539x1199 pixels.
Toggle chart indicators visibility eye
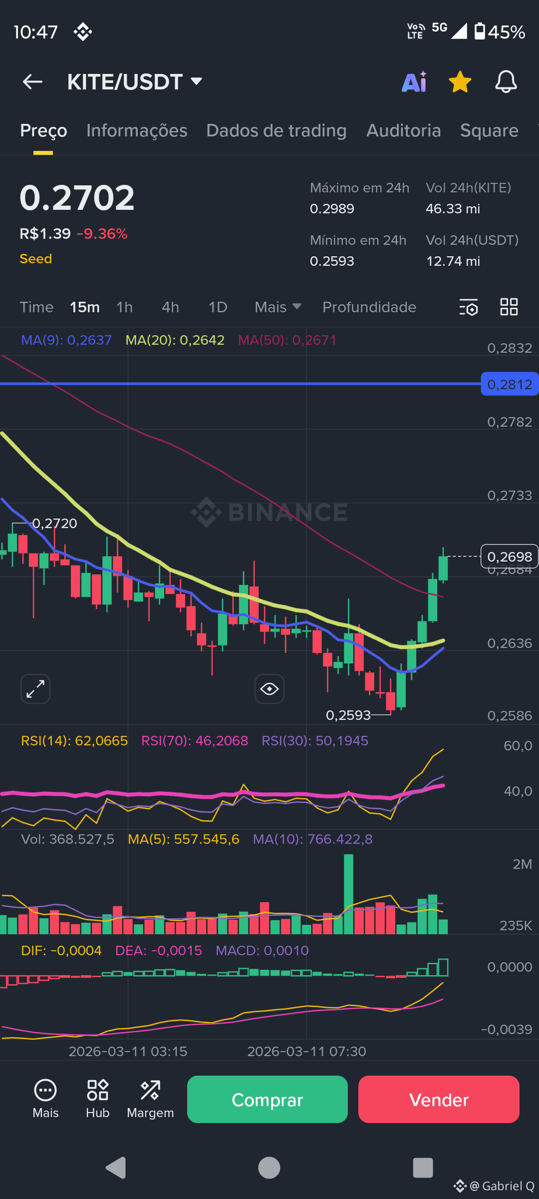click(x=269, y=689)
